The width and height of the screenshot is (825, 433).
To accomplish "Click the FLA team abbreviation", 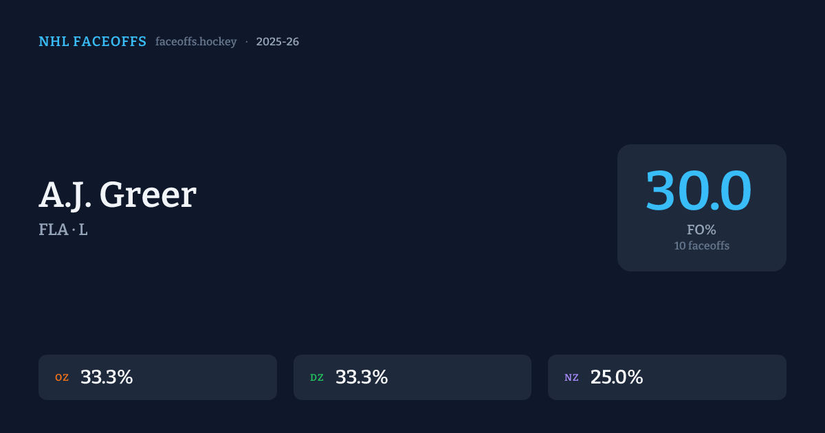I will tap(52, 230).
